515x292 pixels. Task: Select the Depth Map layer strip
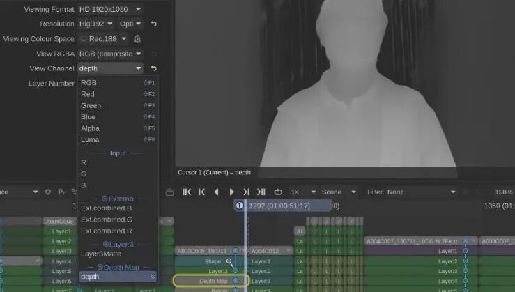pos(211,281)
